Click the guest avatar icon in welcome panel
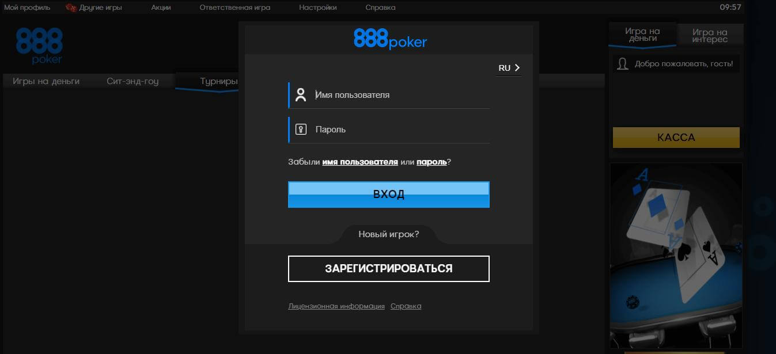The image size is (776, 354). 622,63
